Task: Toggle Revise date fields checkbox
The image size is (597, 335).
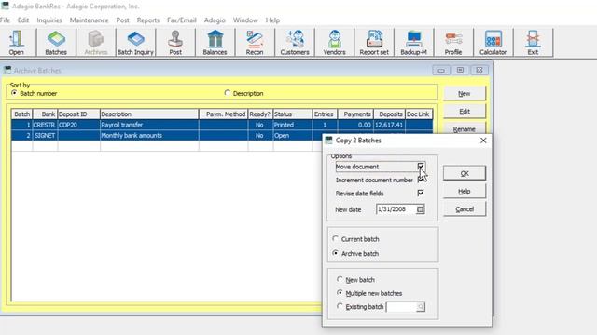Action: click(x=421, y=193)
